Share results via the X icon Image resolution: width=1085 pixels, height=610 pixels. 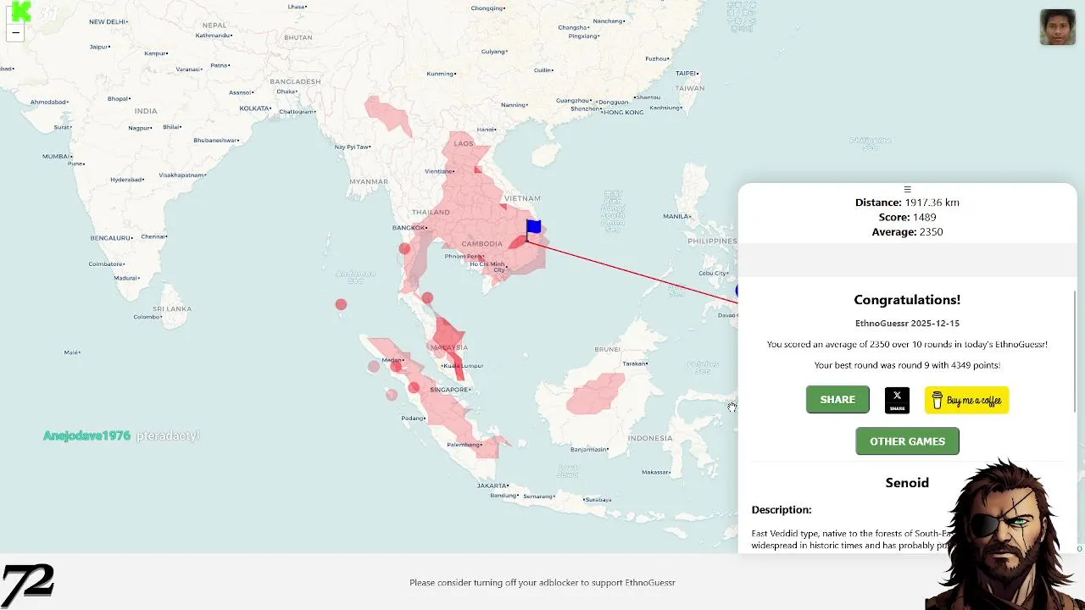[897, 400]
